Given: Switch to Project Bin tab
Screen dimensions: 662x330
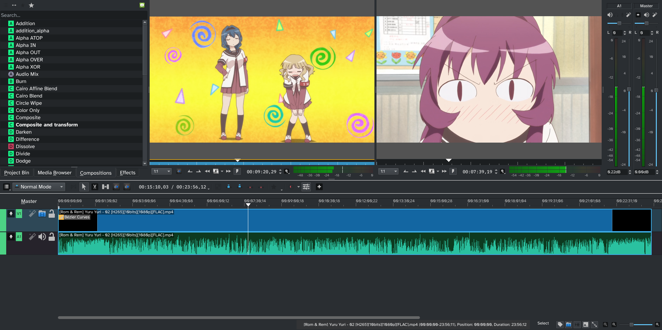Looking at the screenshot, I should click(x=17, y=173).
